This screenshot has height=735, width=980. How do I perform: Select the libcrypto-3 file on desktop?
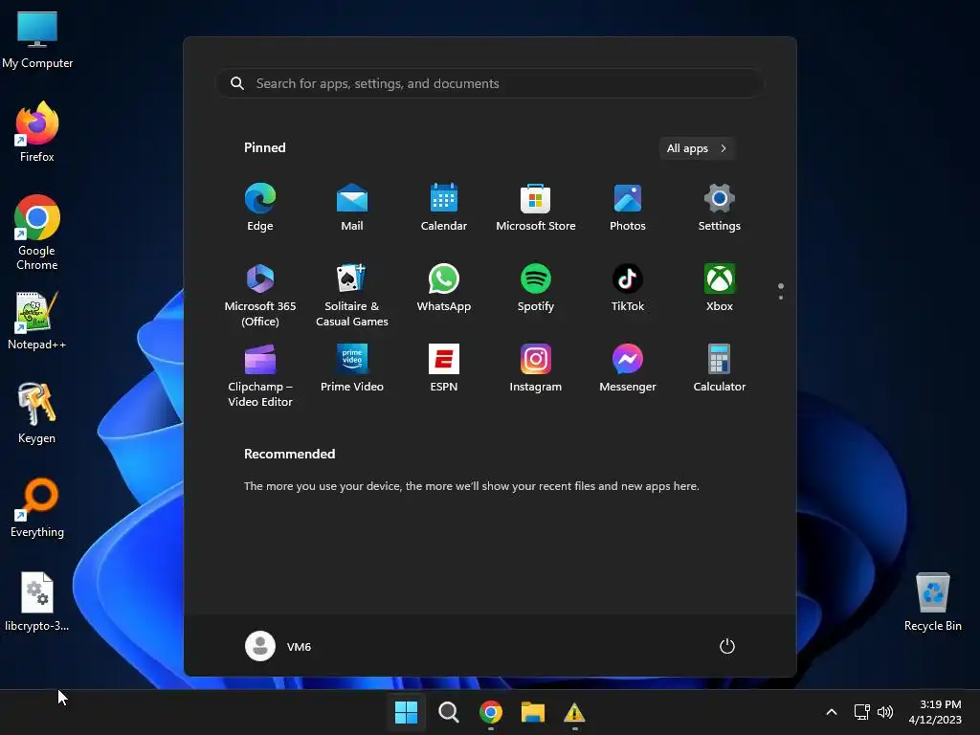37,601
